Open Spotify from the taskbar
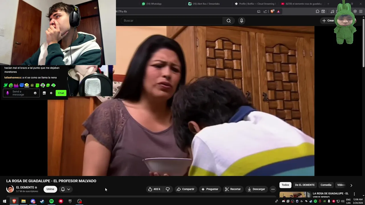365x205 pixels. [x=51, y=201]
